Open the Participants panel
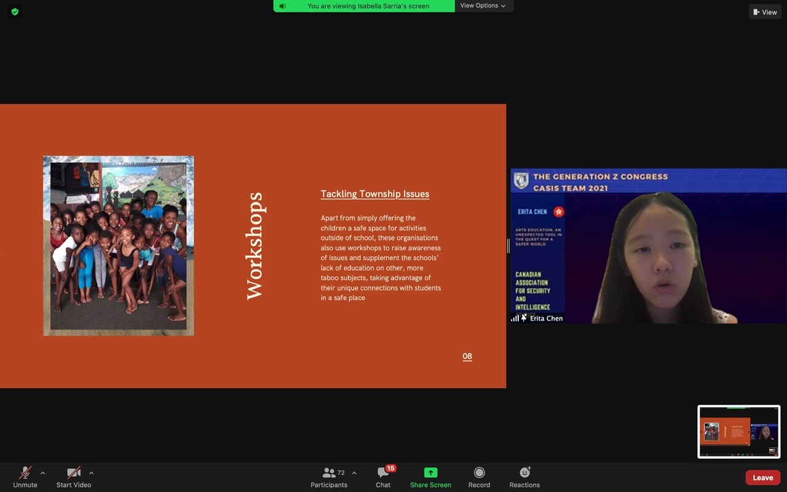 [329, 473]
